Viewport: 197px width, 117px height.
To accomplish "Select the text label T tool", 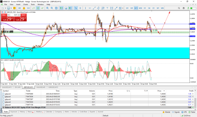I will (107, 8).
